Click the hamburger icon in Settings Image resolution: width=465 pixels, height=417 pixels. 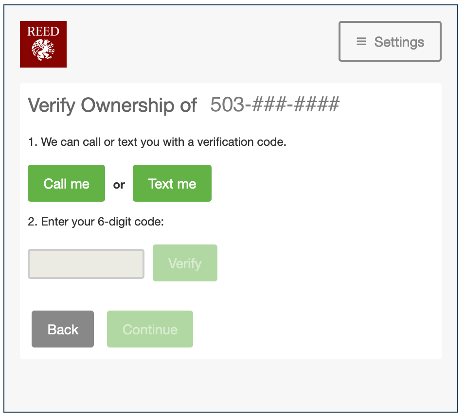click(361, 42)
